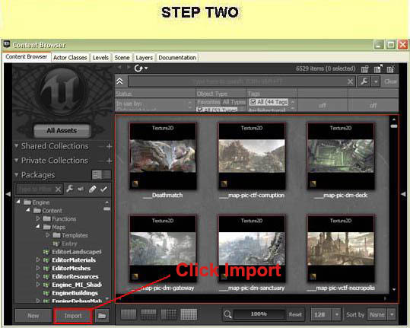Click the Clear filter button

(x=390, y=81)
